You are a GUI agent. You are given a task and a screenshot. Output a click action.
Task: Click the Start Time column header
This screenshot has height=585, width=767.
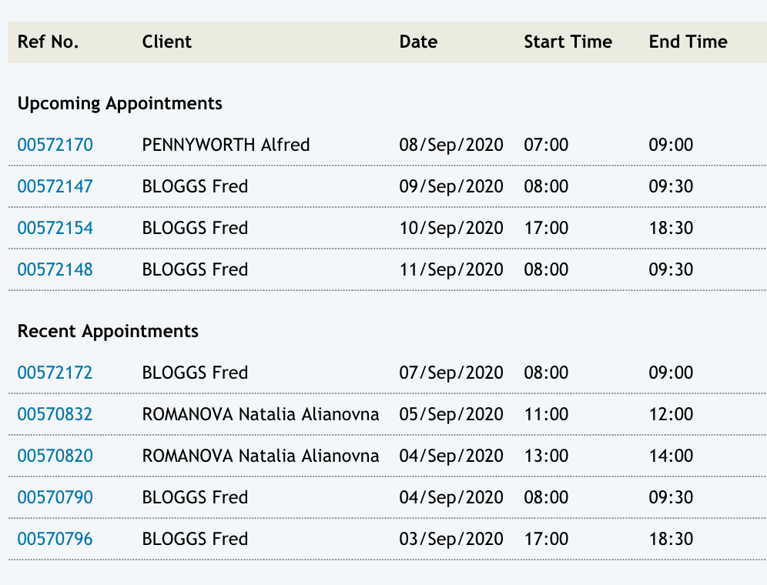[x=568, y=42]
